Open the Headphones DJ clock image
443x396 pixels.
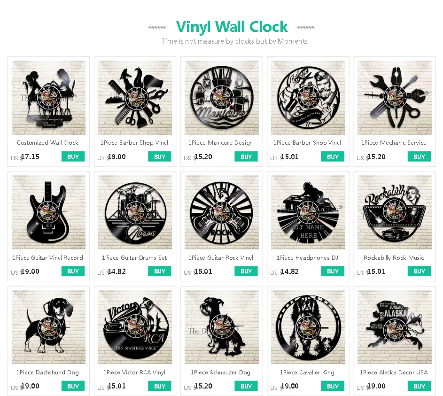[308, 212]
